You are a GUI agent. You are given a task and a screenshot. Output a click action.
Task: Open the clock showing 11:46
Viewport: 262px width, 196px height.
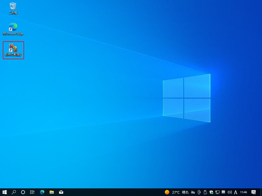click(x=244, y=192)
